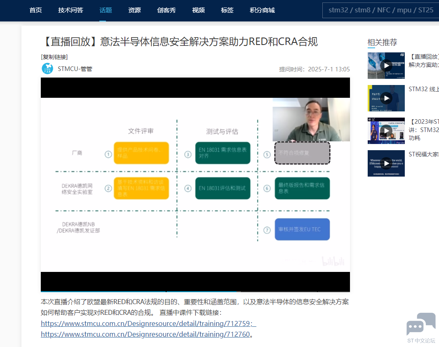This screenshot has width=439, height=347.
Task: Select the 话题 navigation tab
Action: [106, 10]
